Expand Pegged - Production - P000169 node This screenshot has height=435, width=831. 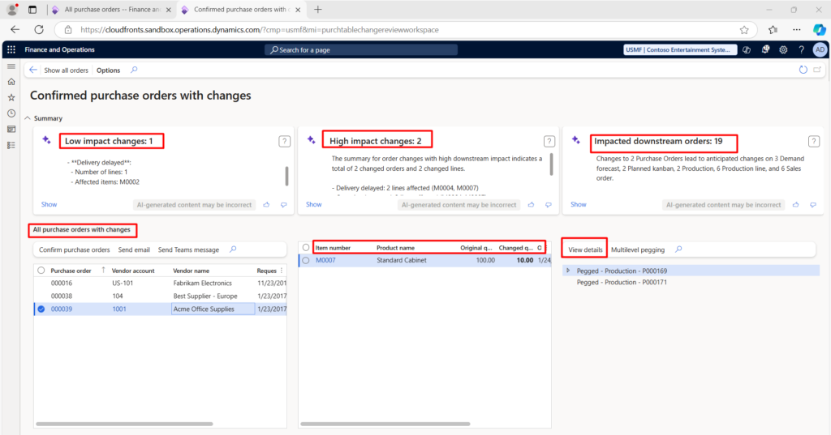tap(568, 271)
